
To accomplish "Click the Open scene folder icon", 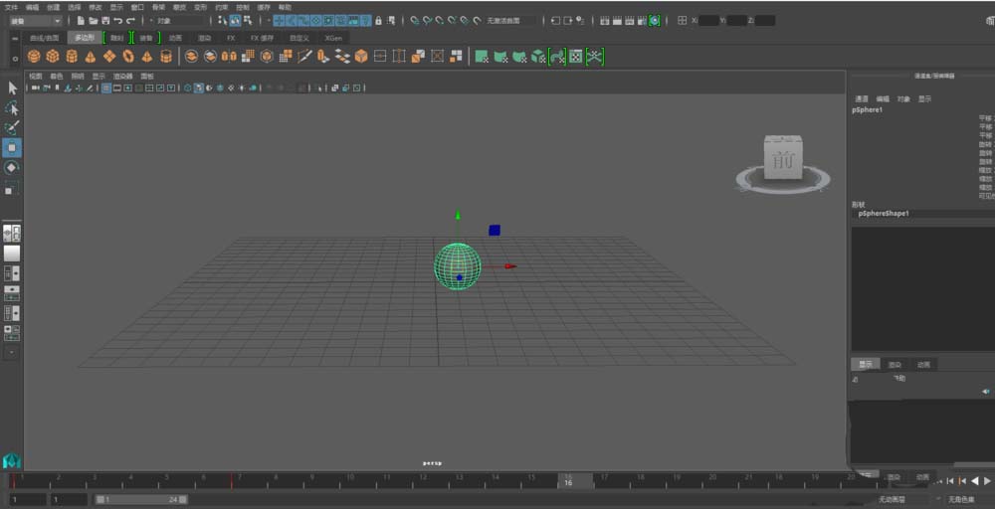I will click(94, 21).
